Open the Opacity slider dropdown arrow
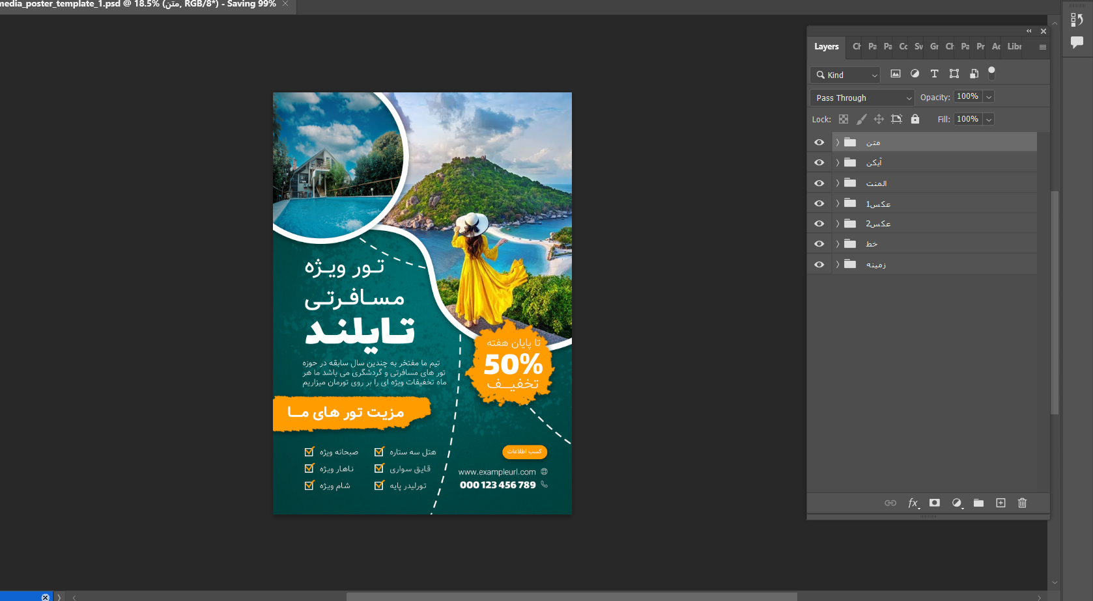The width and height of the screenshot is (1093, 601). (989, 97)
